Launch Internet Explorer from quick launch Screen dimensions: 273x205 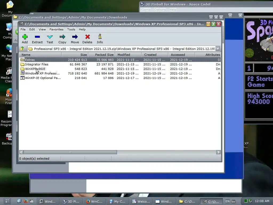19,201
